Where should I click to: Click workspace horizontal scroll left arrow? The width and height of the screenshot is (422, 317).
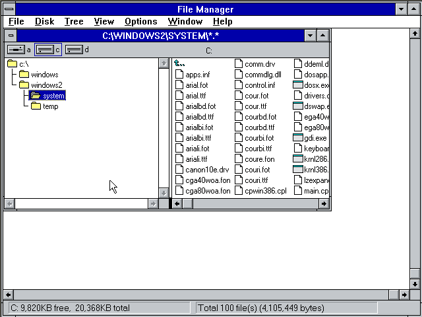(x=9, y=295)
